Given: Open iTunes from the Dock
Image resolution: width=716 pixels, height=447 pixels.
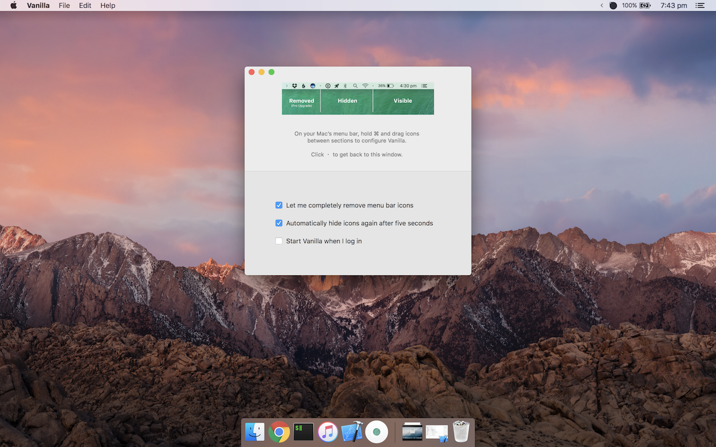Looking at the screenshot, I should [x=328, y=432].
